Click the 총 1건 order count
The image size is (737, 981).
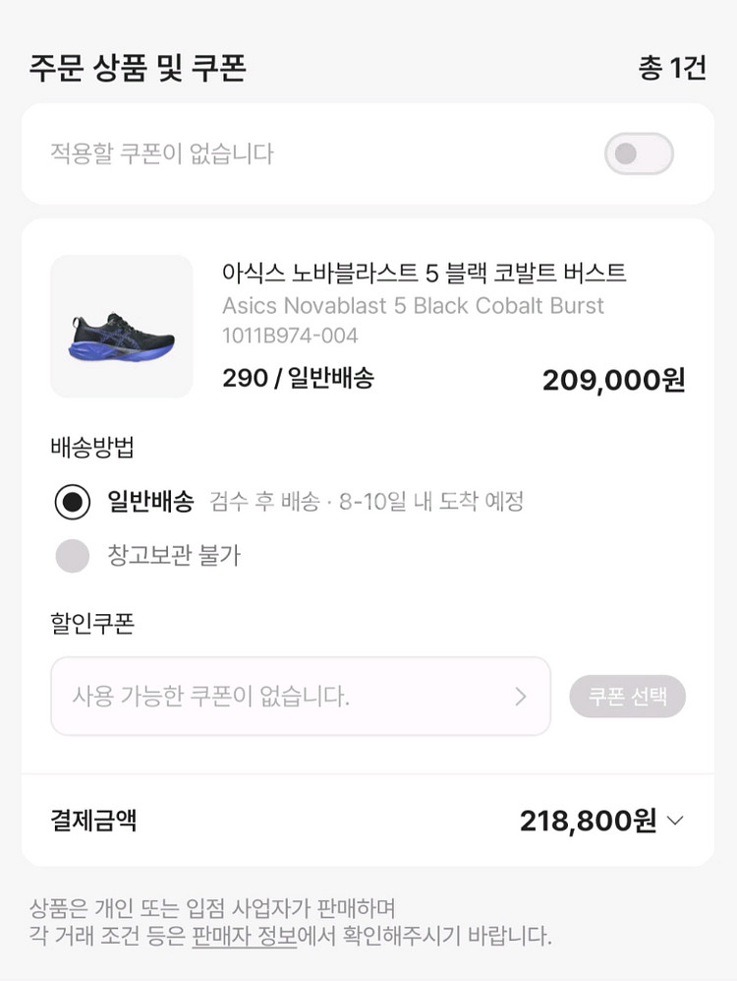(x=672, y=68)
